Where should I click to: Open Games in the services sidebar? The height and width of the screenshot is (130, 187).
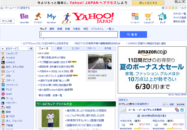9,99
